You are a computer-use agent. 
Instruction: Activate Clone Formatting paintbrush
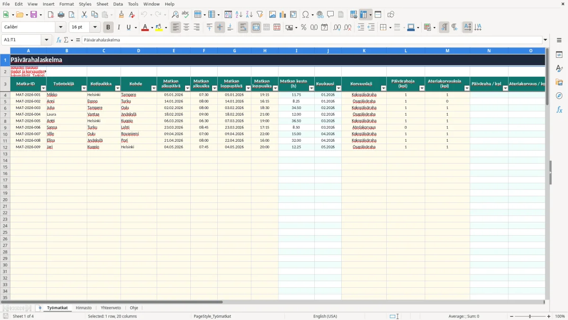coord(121,14)
